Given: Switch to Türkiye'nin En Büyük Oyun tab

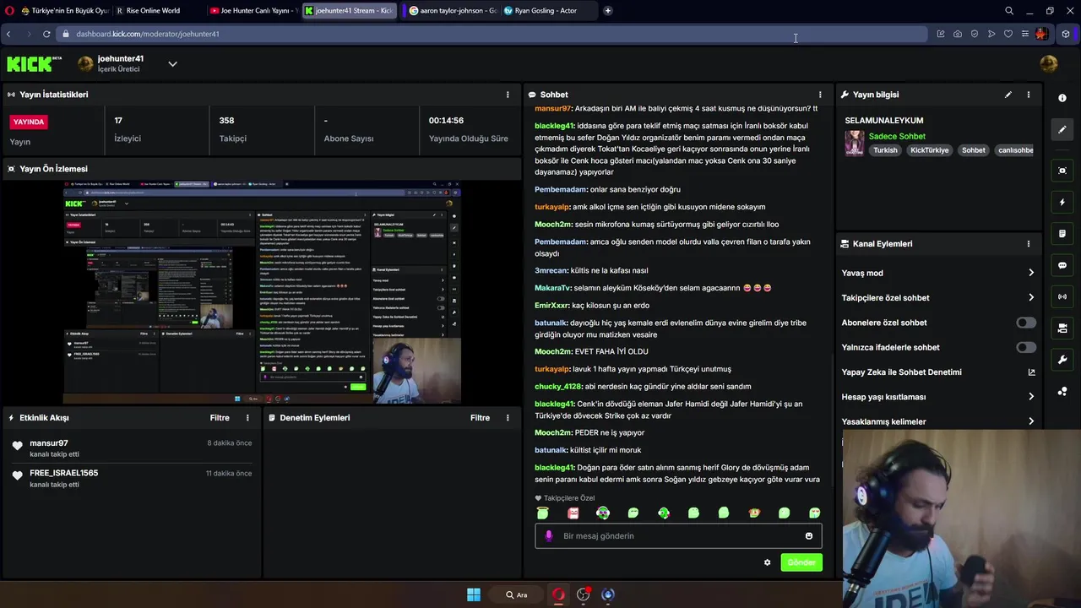Looking at the screenshot, I should [x=64, y=11].
